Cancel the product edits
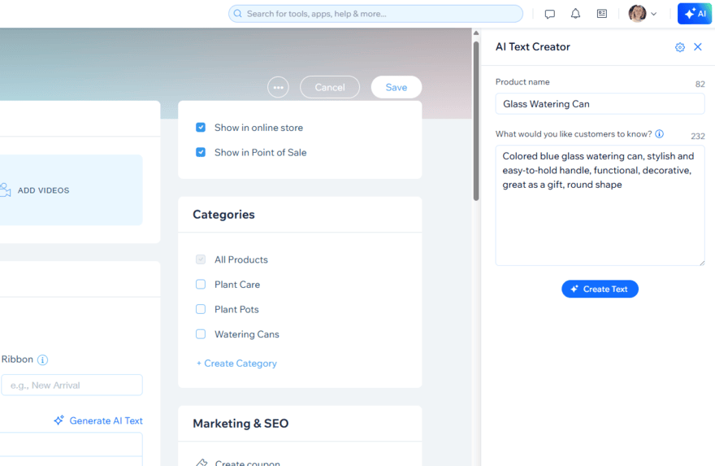The width and height of the screenshot is (715, 466). coord(330,87)
